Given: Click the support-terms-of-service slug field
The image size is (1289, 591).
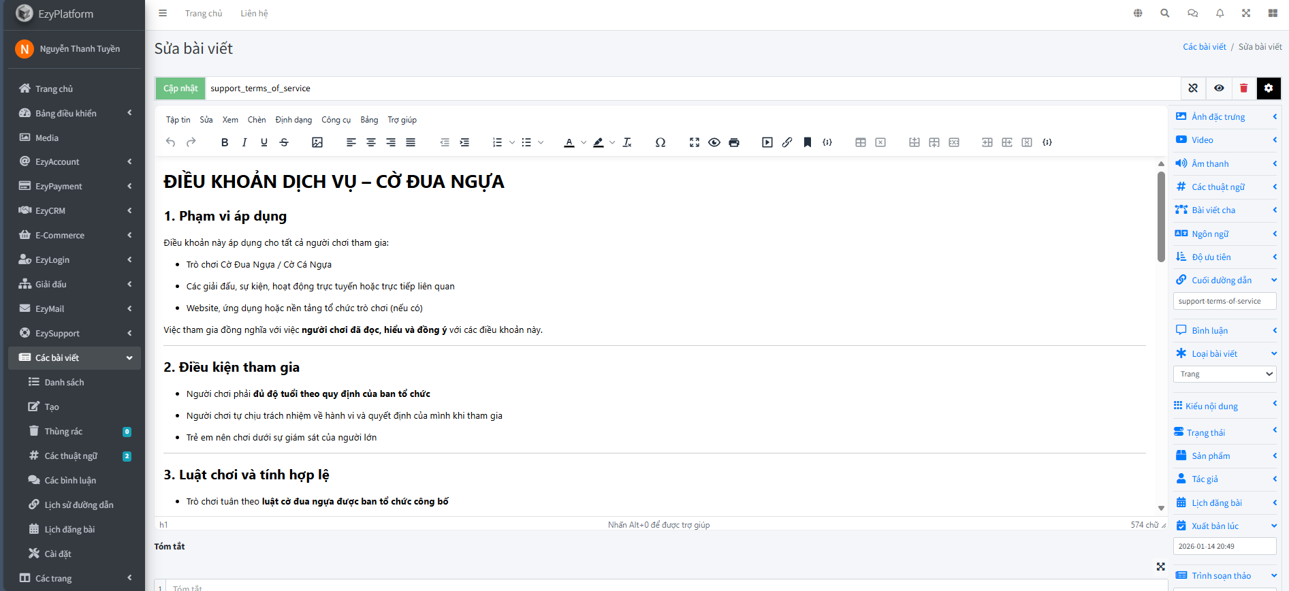Looking at the screenshot, I should (1224, 301).
